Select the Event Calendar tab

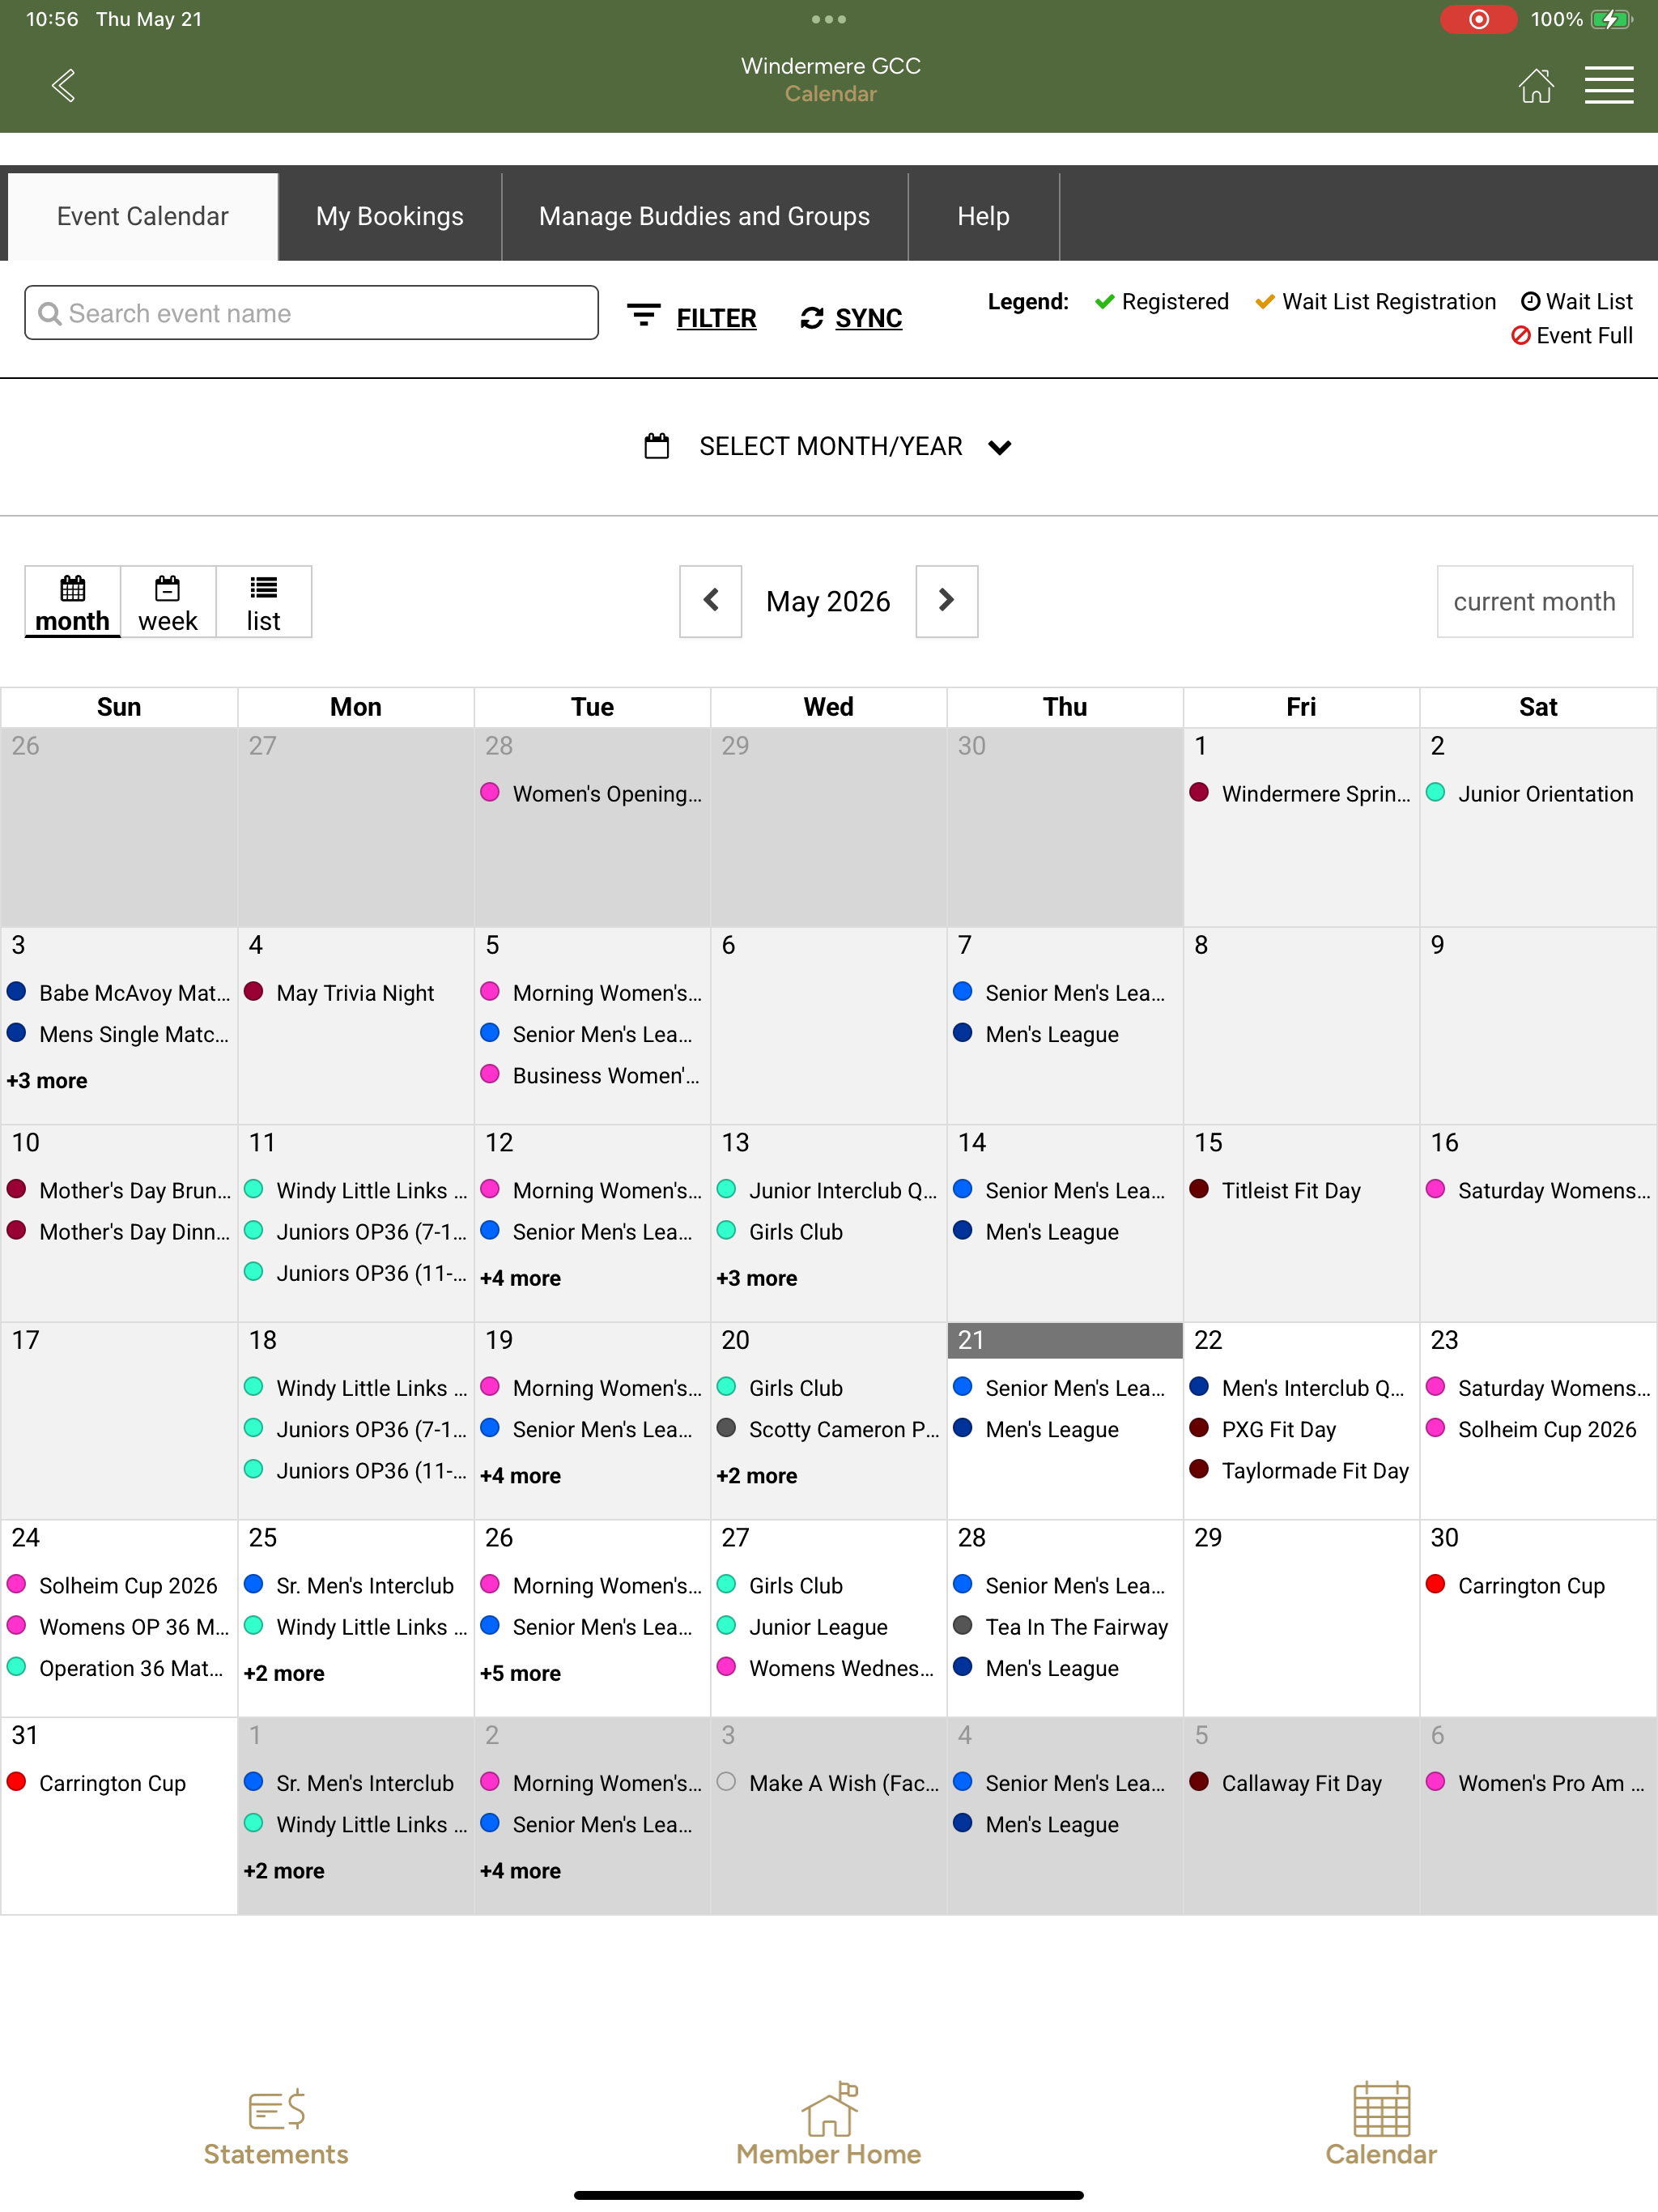click(x=143, y=216)
